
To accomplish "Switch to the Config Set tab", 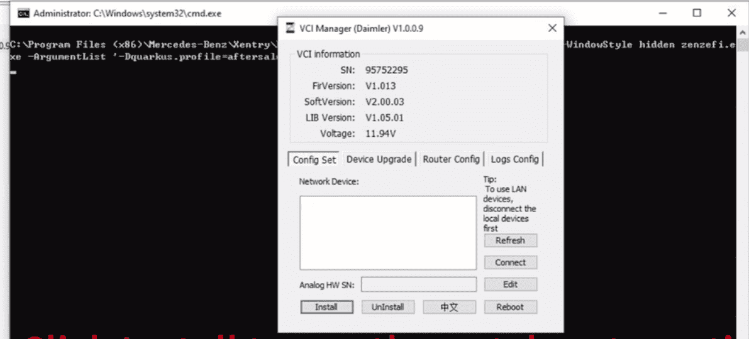I will (314, 159).
